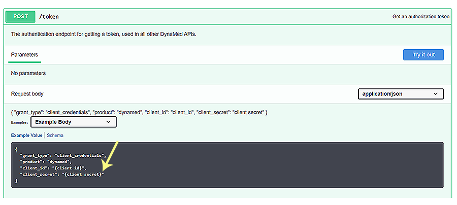The width and height of the screenshot is (457, 205).
Task: Switch to the Schema tab
Action: click(x=55, y=135)
